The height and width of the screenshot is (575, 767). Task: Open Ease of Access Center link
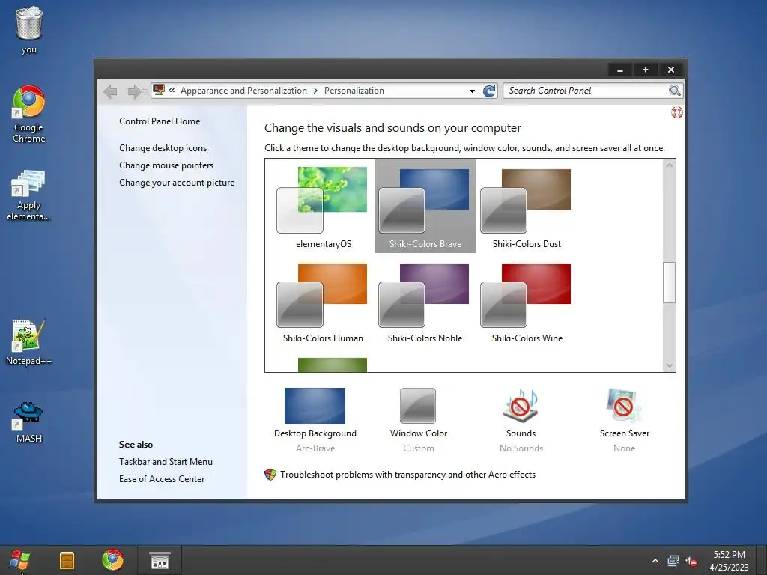(162, 479)
